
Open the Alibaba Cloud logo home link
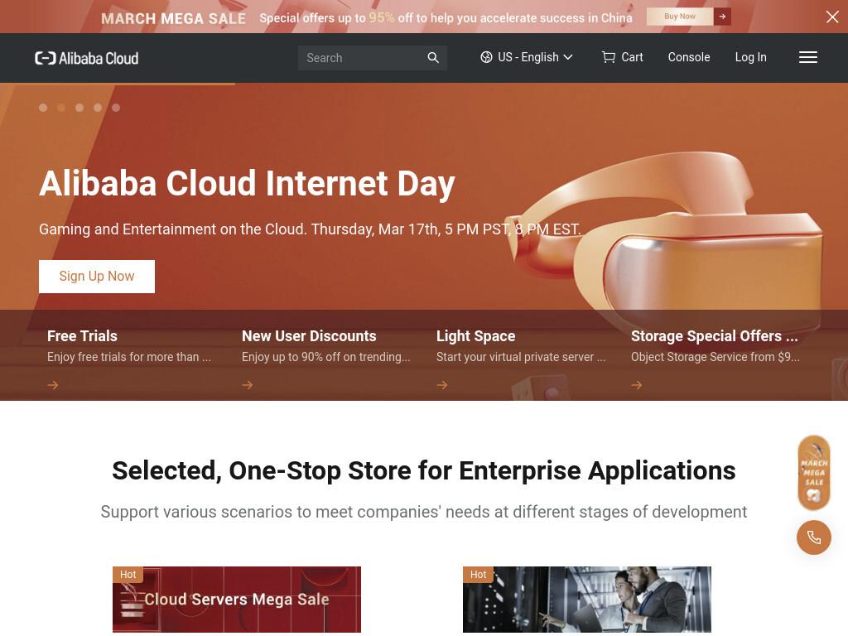86,58
